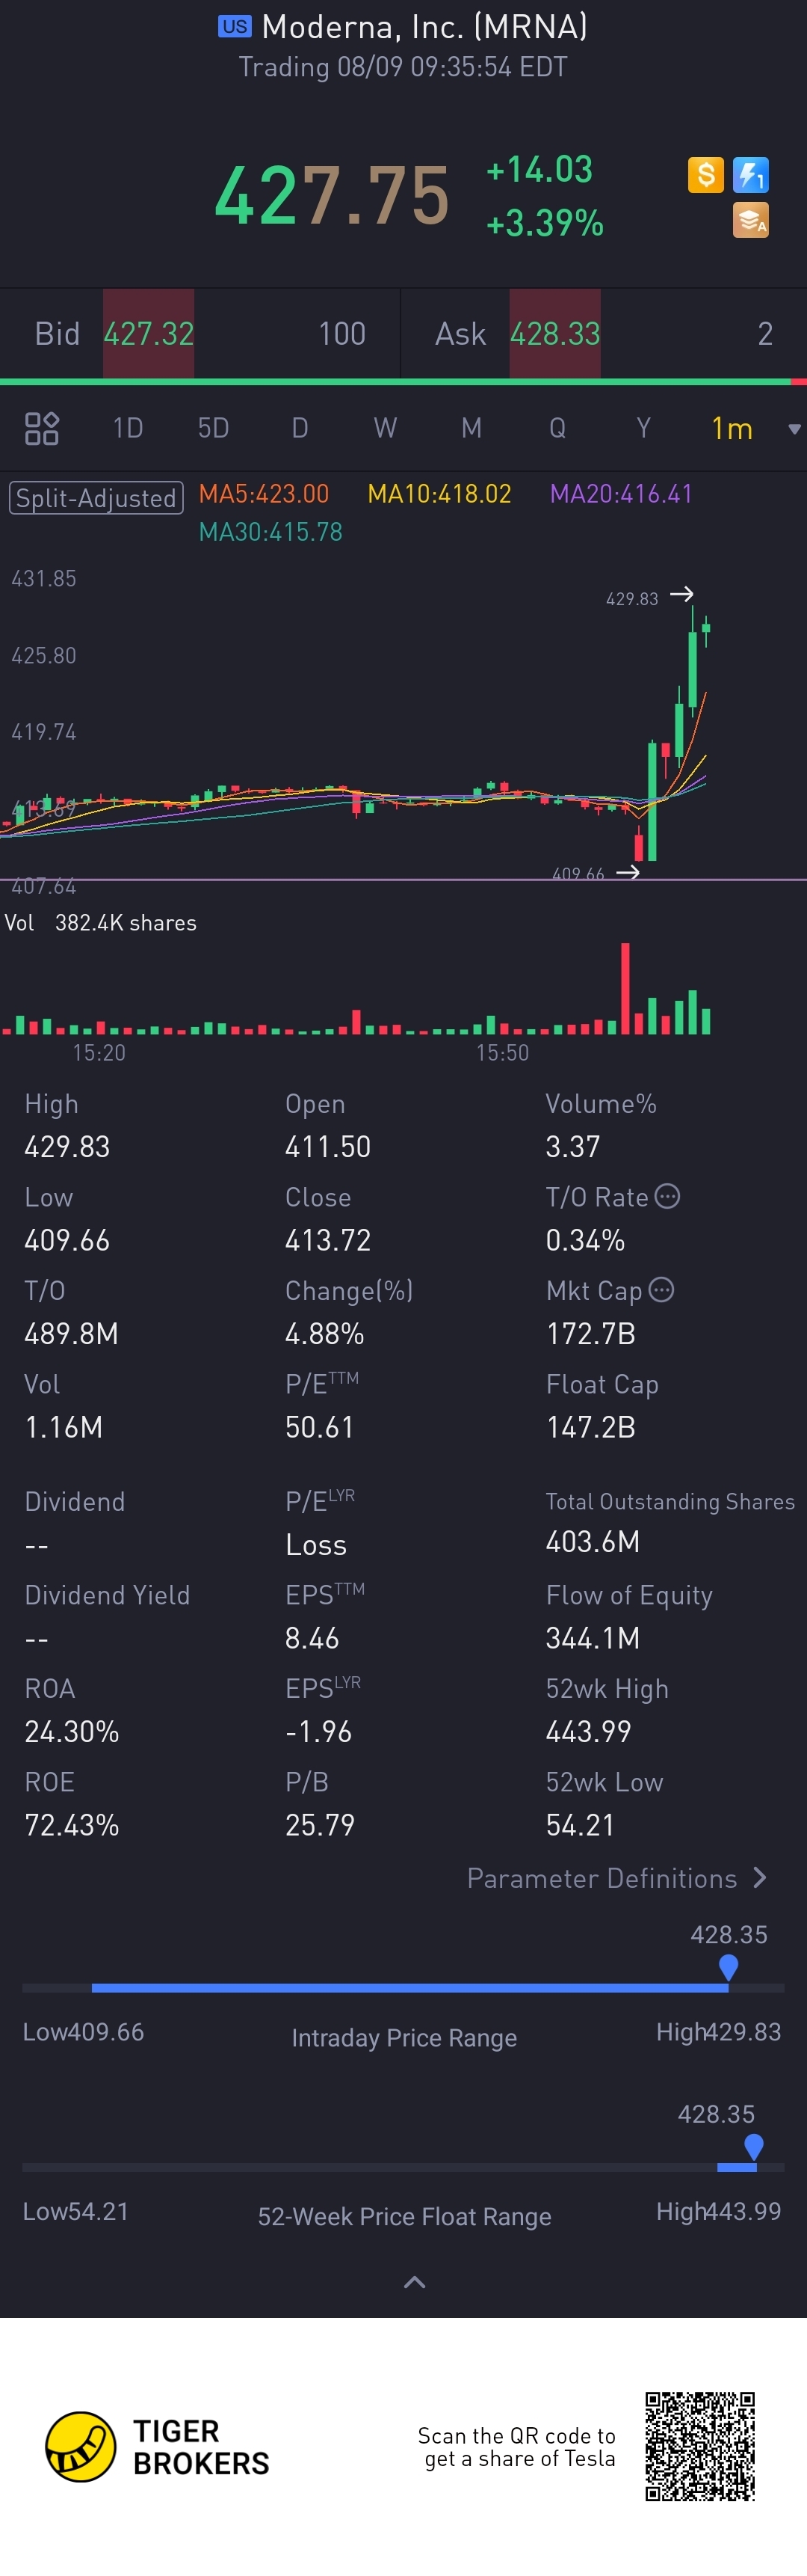Screen dimensions: 807x2576
Task: Open T/O Rate info bubble icon
Action: tap(667, 1196)
